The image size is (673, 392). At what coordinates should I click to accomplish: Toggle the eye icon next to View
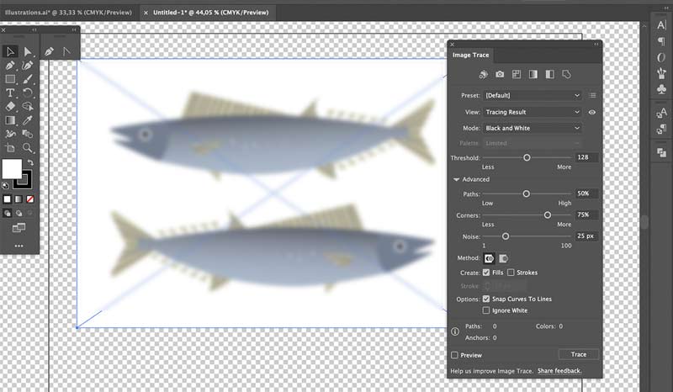(x=592, y=112)
